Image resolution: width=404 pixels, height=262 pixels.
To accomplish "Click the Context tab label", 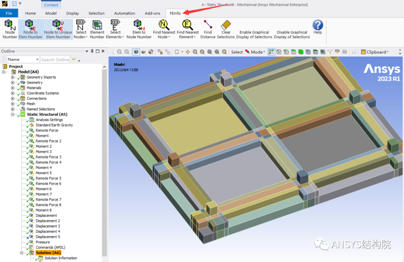I will pyautogui.click(x=51, y=5).
